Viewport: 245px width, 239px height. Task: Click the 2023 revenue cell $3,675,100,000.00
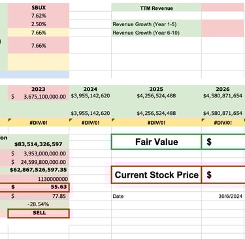coord(39,97)
